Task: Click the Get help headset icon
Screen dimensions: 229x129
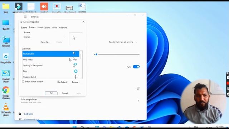Action: [20, 114]
